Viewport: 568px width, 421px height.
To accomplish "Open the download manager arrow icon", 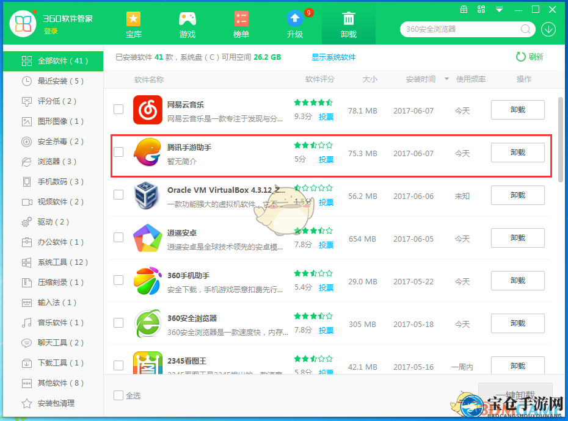I will click(548, 29).
